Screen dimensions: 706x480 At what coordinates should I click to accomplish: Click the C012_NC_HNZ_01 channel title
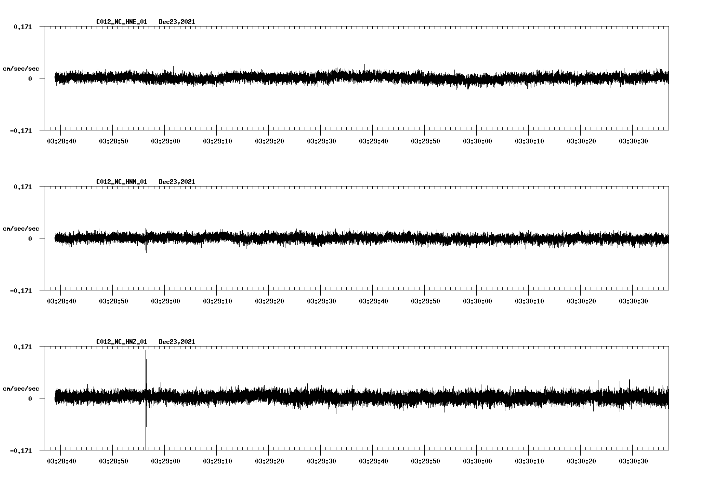click(122, 342)
